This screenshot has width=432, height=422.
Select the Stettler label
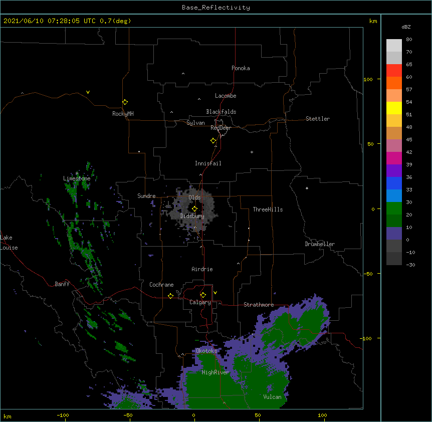click(318, 119)
